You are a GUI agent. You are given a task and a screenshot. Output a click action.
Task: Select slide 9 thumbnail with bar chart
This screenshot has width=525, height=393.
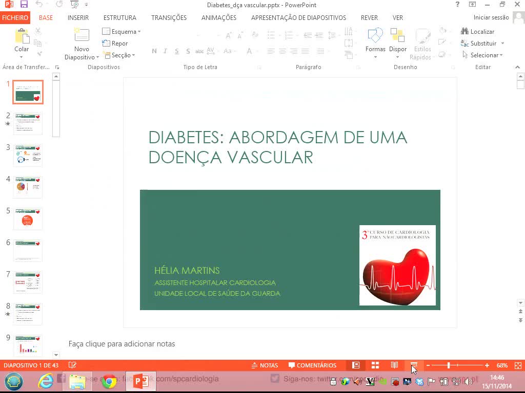(x=28, y=345)
